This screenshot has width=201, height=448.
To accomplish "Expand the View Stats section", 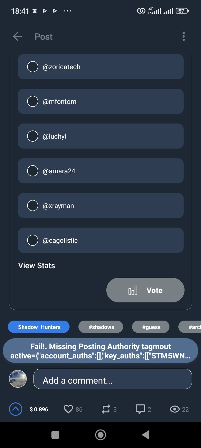I will (37, 265).
